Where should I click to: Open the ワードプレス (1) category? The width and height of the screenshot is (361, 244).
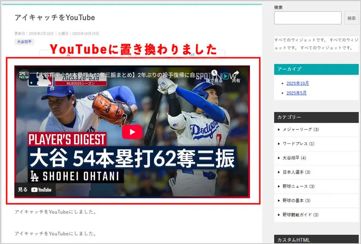(298, 144)
